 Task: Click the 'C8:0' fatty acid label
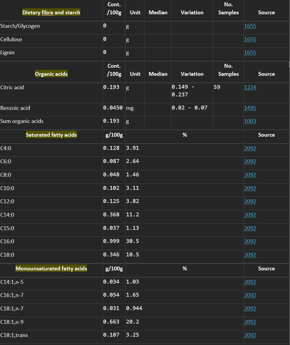6,175
